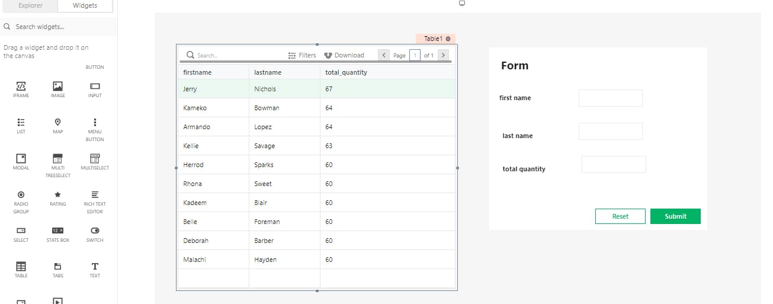This screenshot has height=304, width=773.
Task: Select the Iframe widget icon
Action: pos(21,87)
